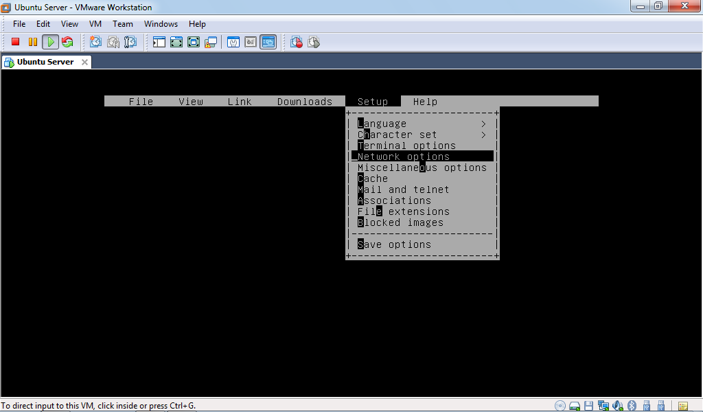This screenshot has height=412, width=703.
Task: Click the red Power Off button
Action: tap(15, 42)
